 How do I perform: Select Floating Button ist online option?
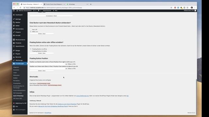tap(31, 51)
